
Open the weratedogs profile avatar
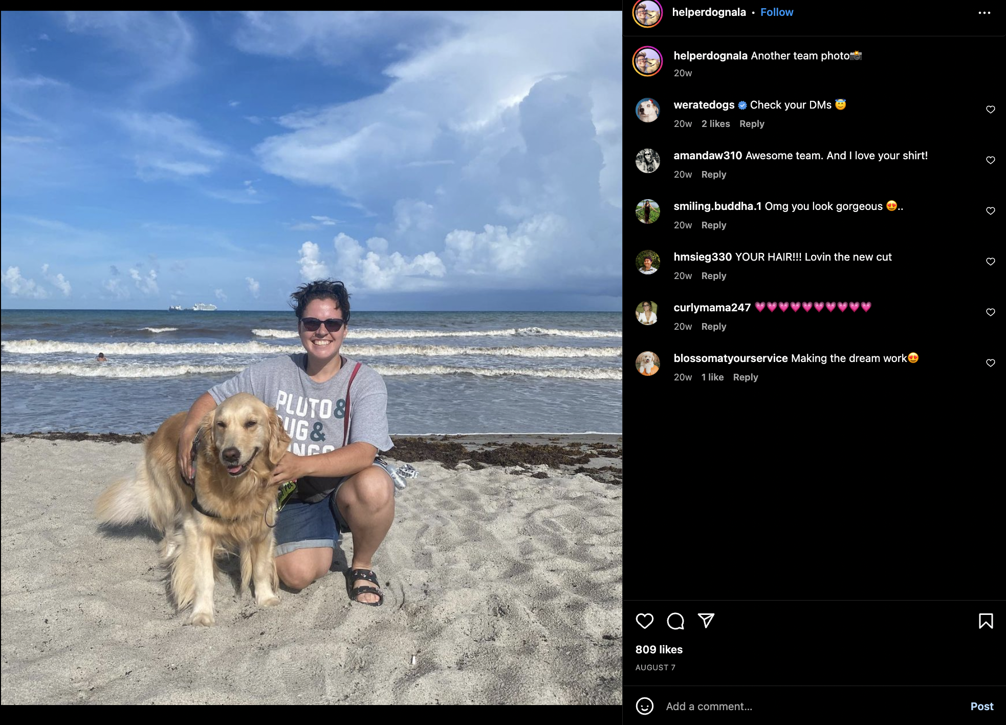coord(647,110)
